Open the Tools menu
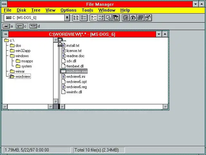 [87, 10]
